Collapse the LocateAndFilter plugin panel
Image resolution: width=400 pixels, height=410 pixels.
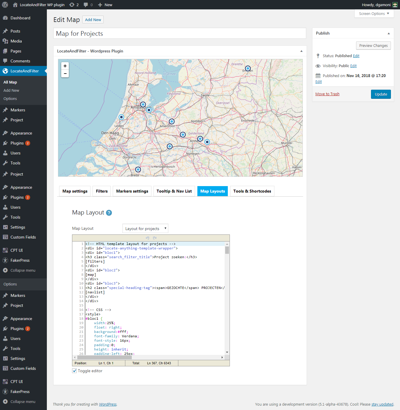click(x=301, y=51)
